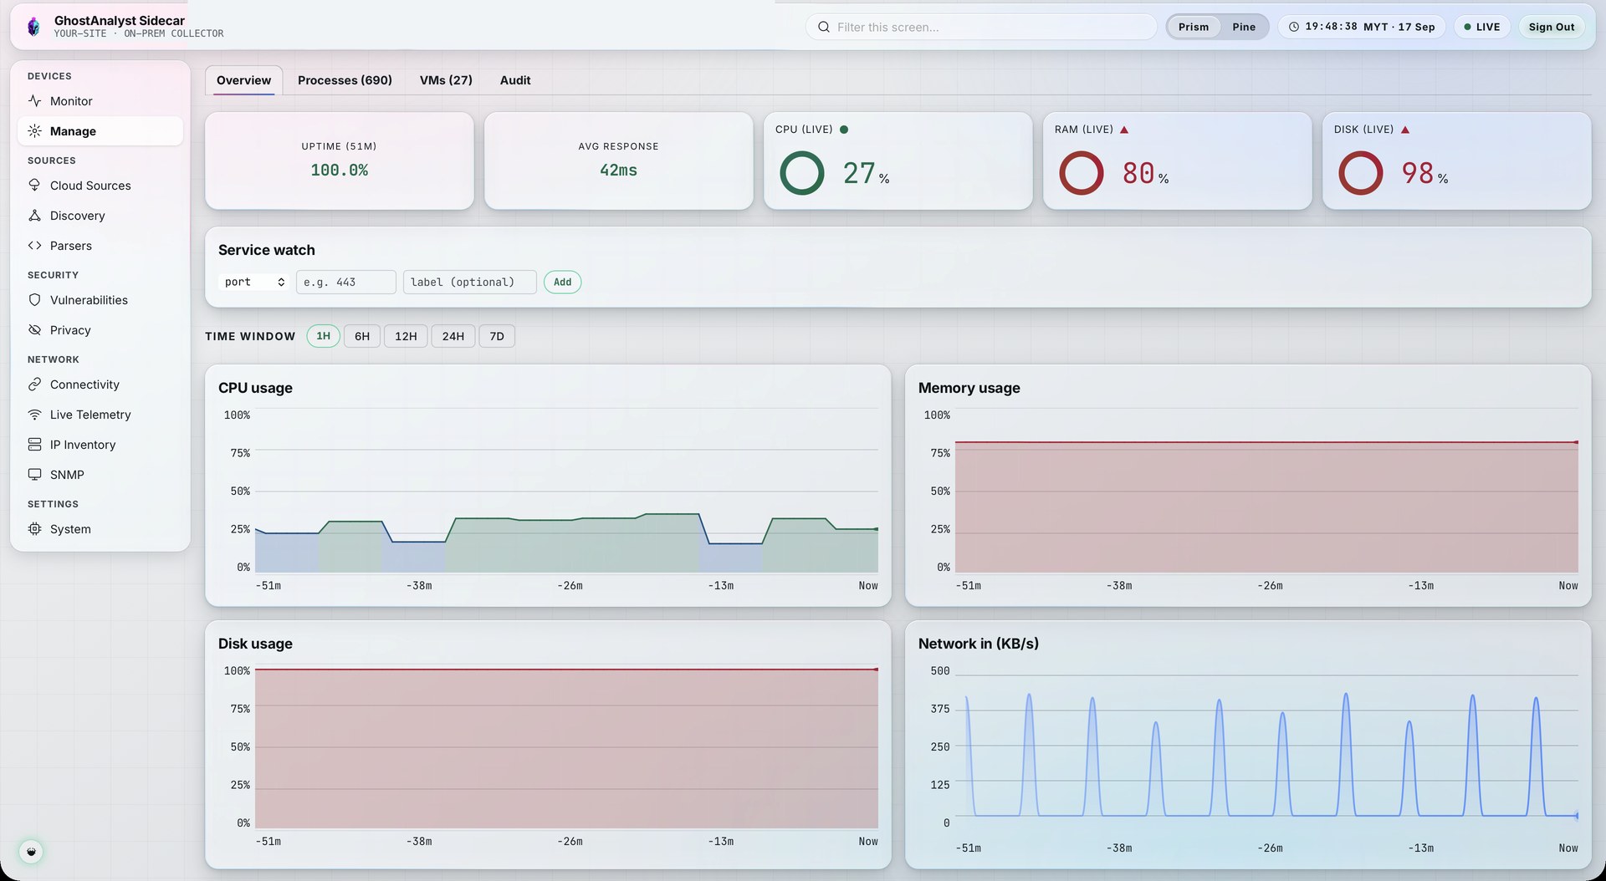Go to Live Telemetry in sidebar

coord(100,415)
